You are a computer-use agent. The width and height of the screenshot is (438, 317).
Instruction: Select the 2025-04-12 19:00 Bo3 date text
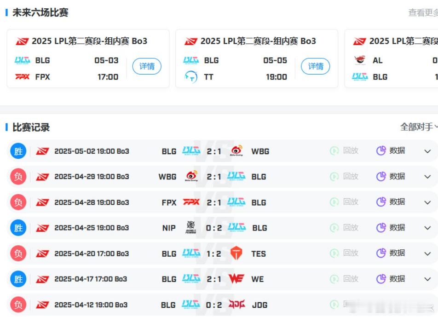(91, 305)
